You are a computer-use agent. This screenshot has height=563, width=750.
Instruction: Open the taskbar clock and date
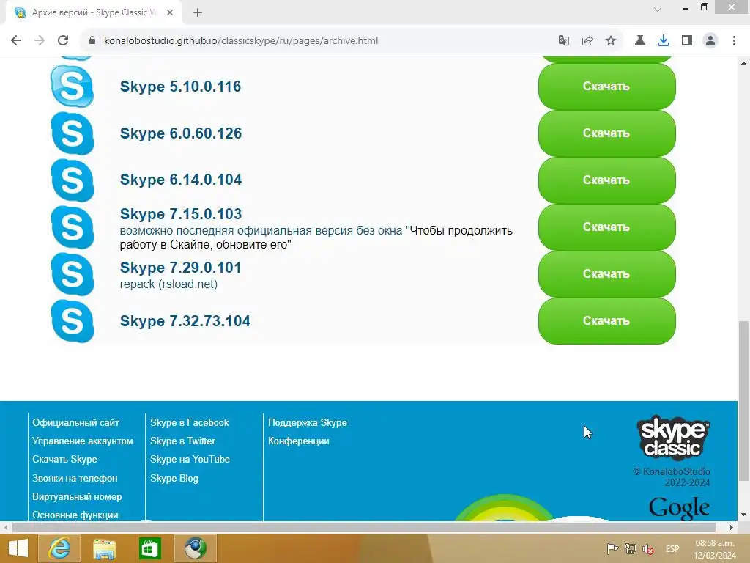click(715, 549)
